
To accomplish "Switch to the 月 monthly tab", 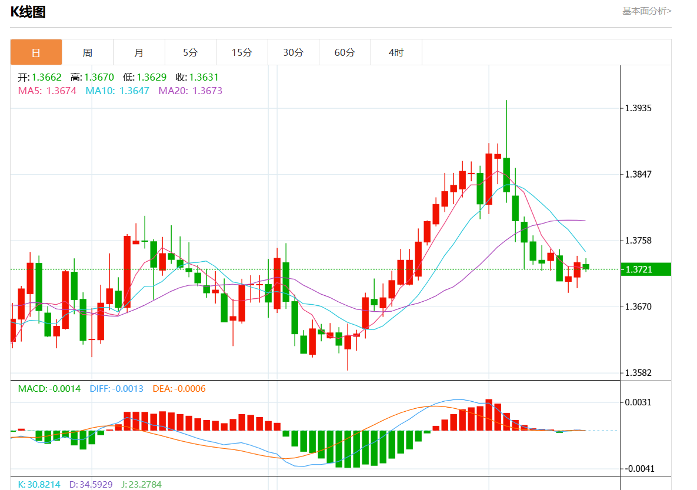I will [x=139, y=52].
